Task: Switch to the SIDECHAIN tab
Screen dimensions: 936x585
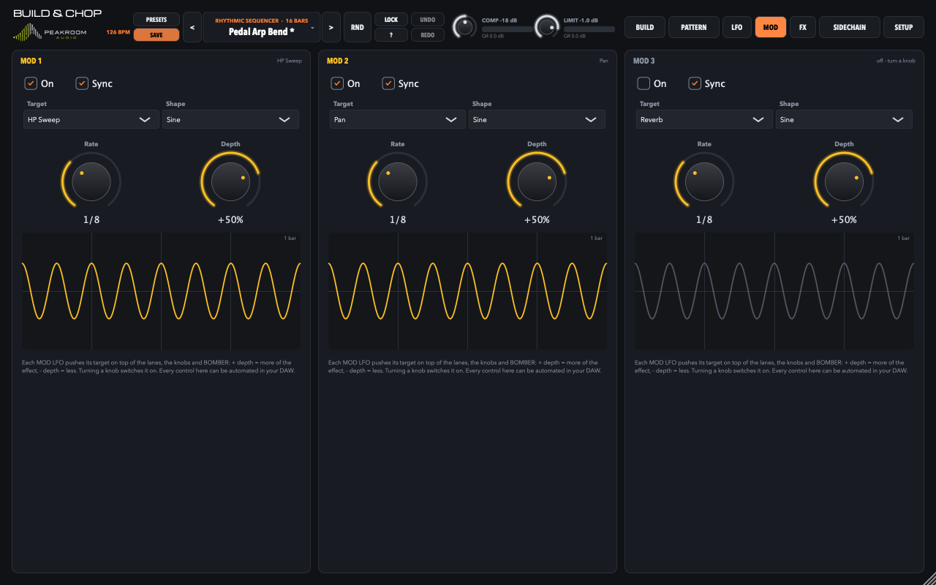Action: pos(850,27)
